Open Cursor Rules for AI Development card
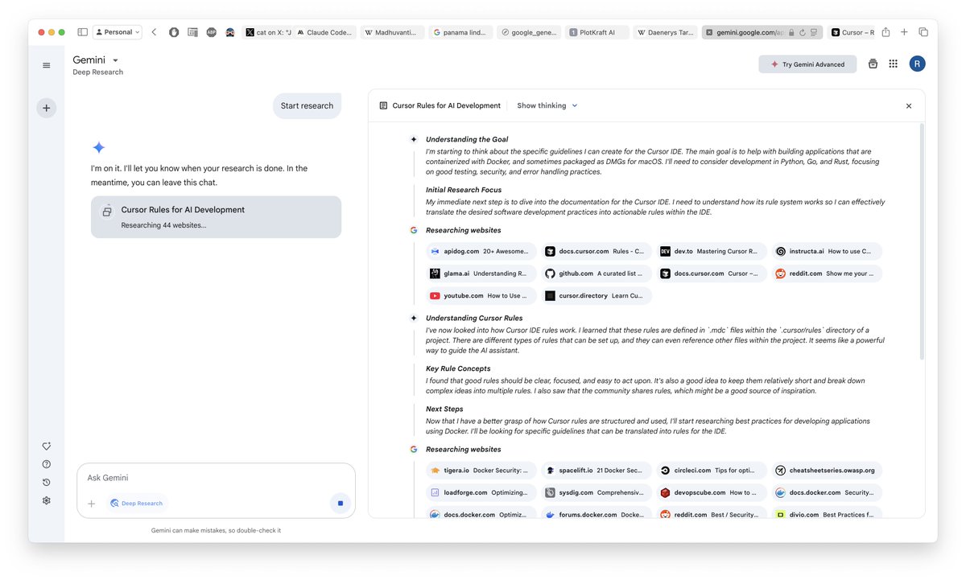This screenshot has width=966, height=580. tap(216, 216)
